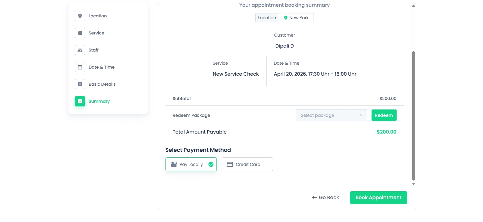Viewport: 483px width, 222px height.
Task: Click the vertical scrollbar thumb
Action: coord(413,116)
